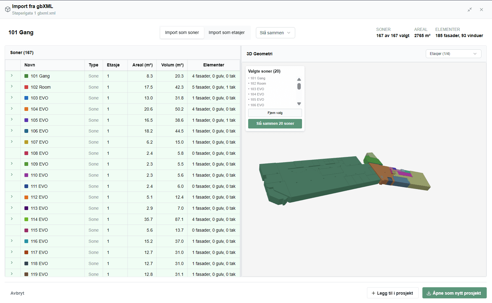This screenshot has width=492, height=303.
Task: Open the Etasjer (1/4) dropdown
Action: tap(453, 54)
